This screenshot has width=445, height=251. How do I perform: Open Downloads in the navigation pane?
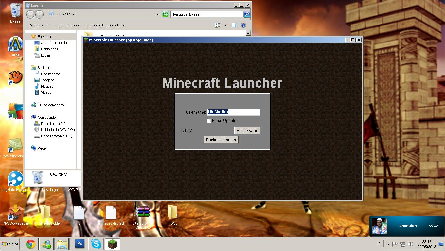coord(49,49)
